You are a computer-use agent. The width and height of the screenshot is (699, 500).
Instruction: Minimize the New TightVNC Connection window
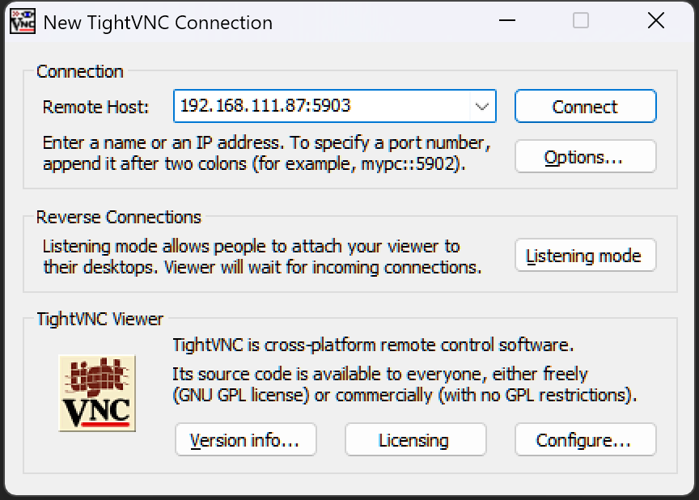tap(507, 20)
